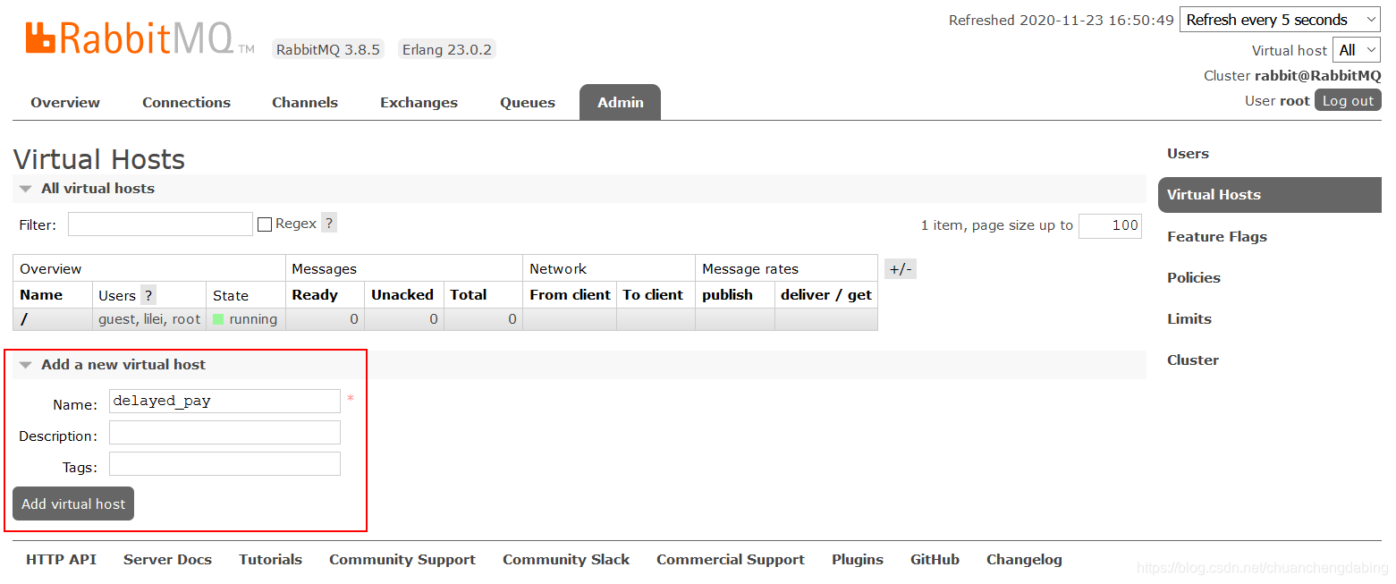The width and height of the screenshot is (1396, 584).
Task: Sort by the State column header
Action: click(x=231, y=296)
